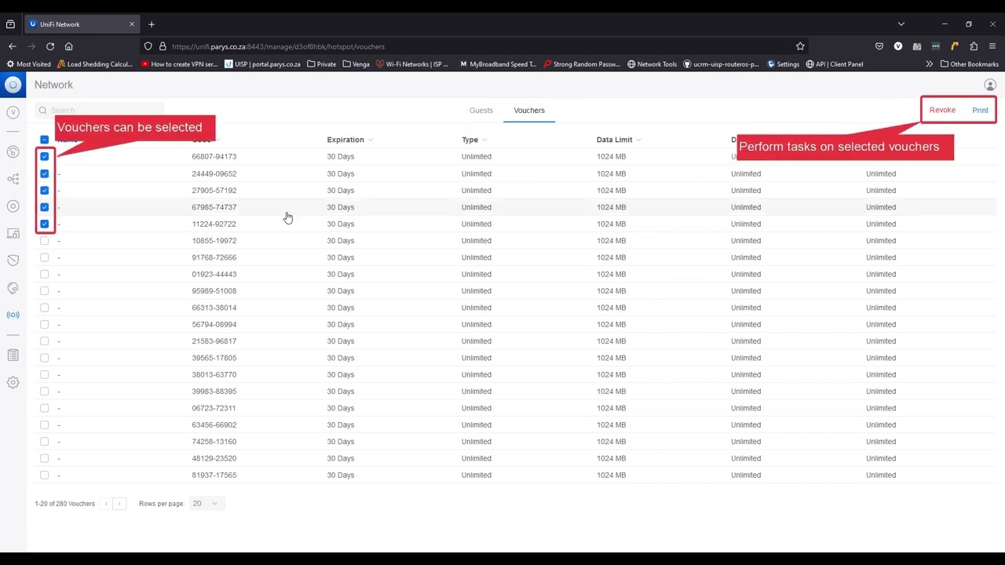
Task: Check the box for voucher 10855-19972
Action: [x=44, y=241]
